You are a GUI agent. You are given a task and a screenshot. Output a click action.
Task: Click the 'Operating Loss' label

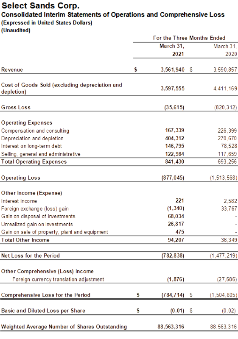pyautogui.click(x=21, y=178)
